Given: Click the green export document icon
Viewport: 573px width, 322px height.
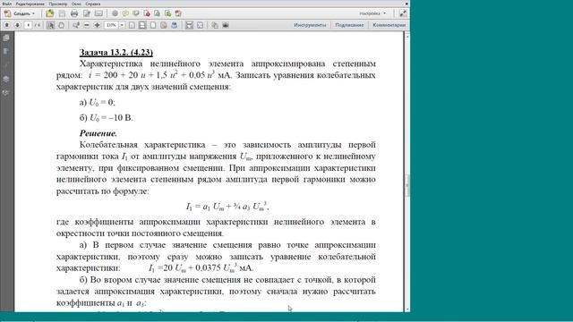Looking at the screenshot, I should click(x=167, y=13).
